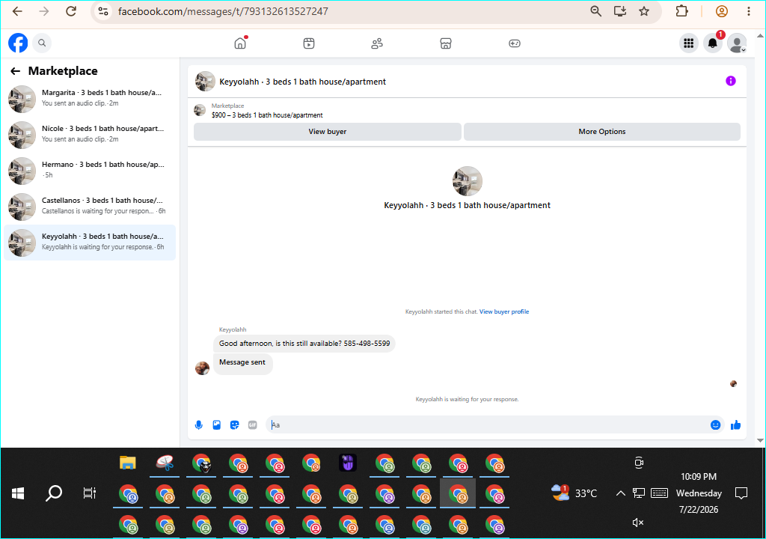Image resolution: width=766 pixels, height=539 pixels.
Task: Open the Facebook menu grid icon
Action: [689, 43]
